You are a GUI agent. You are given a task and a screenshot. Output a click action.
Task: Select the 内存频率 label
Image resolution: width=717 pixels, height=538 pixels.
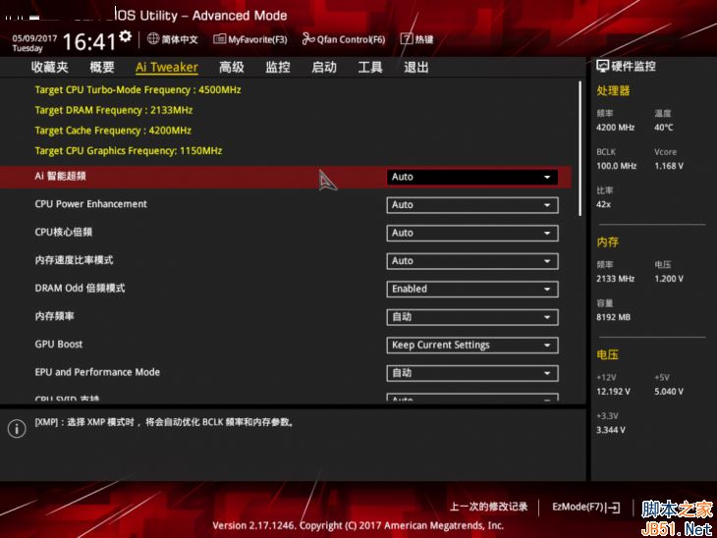point(54,316)
